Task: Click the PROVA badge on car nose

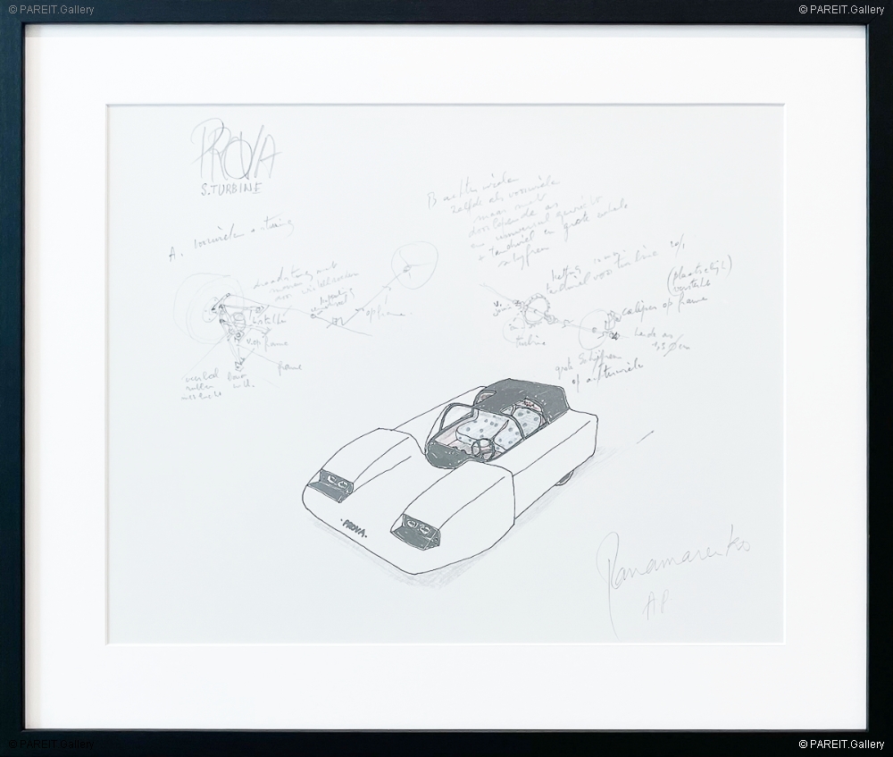Action: (355, 522)
